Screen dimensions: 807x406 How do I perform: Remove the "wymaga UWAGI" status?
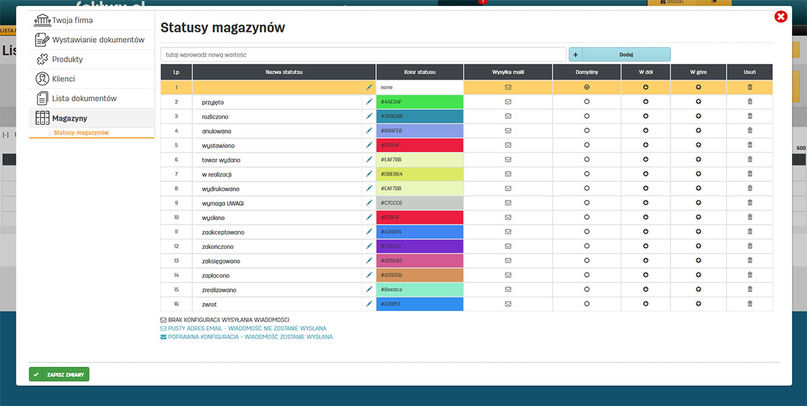tap(749, 203)
